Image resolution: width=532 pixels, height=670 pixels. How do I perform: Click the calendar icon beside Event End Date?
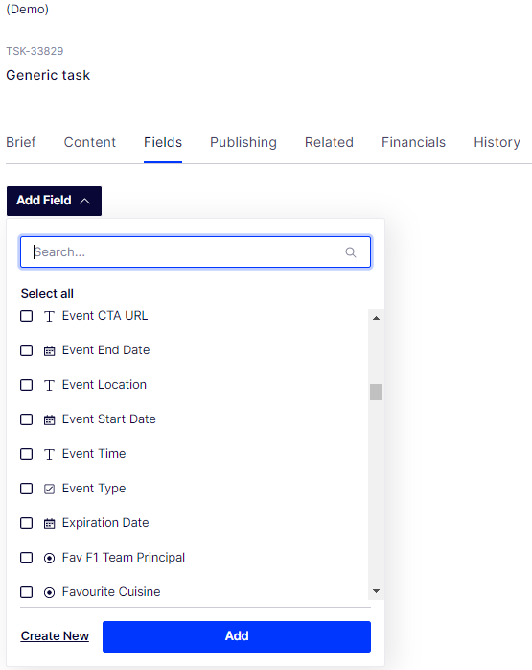(50, 350)
